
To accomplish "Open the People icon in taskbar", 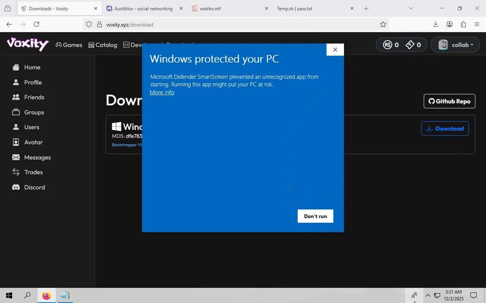I will tap(414, 295).
